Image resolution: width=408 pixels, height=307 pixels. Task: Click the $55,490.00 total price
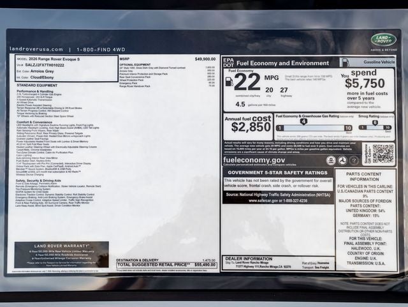click(205, 265)
